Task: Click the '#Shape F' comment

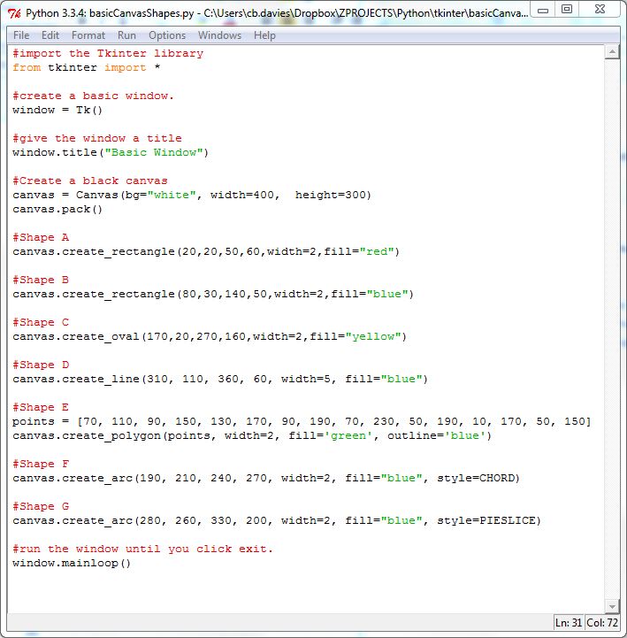Action: coord(41,465)
